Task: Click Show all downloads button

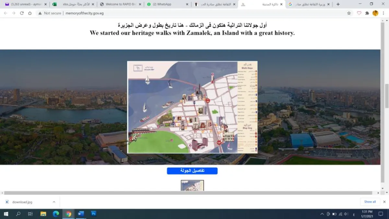Action: pos(370,202)
